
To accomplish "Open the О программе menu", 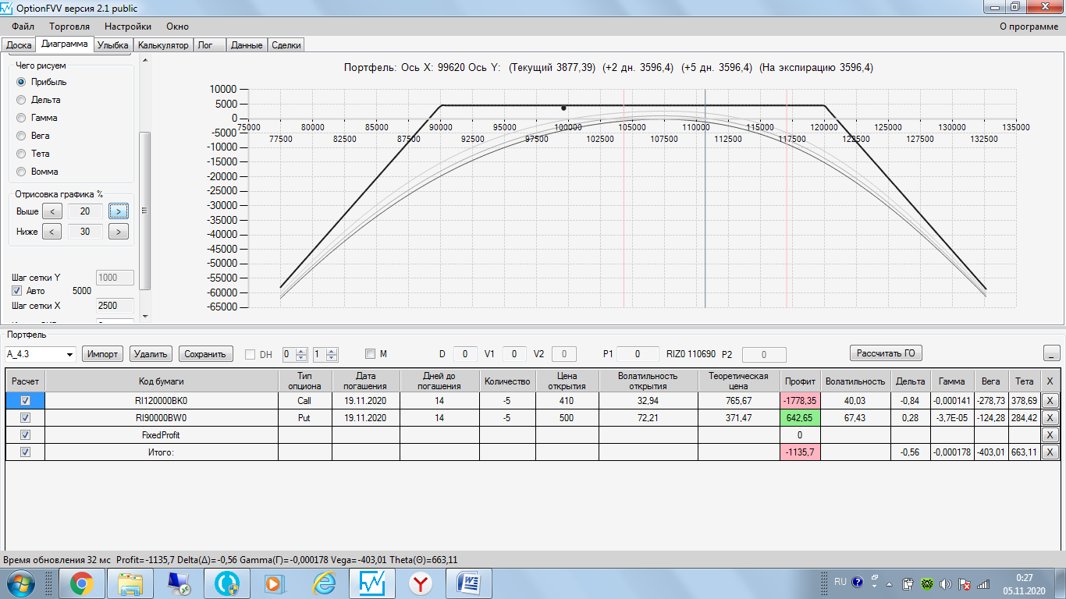I will 1029,27.
